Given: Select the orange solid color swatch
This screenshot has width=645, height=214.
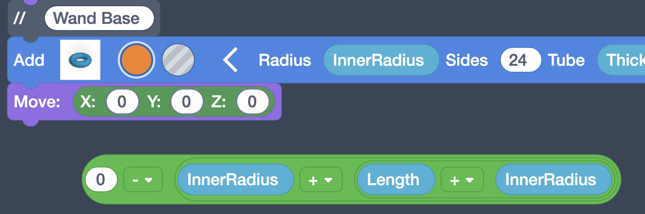Looking at the screenshot, I should click(x=136, y=60).
